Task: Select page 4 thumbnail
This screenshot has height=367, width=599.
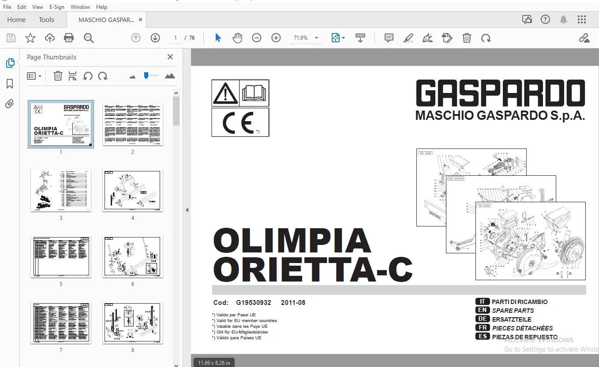Action: (133, 190)
